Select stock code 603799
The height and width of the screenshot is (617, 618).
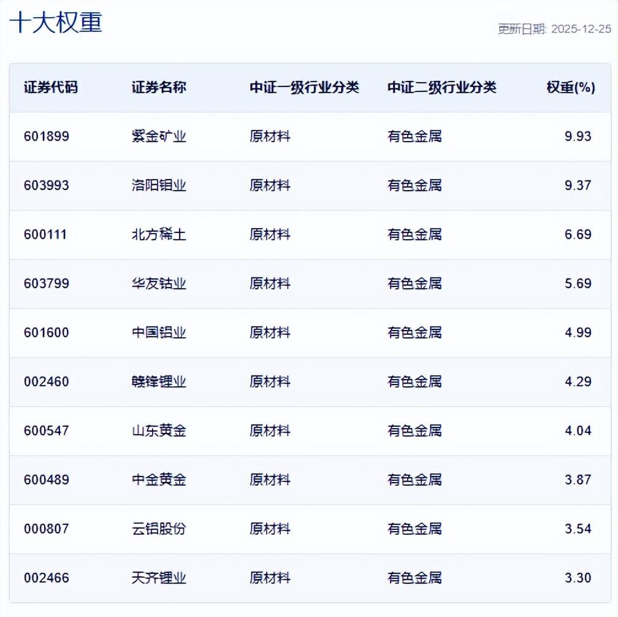[x=47, y=283]
